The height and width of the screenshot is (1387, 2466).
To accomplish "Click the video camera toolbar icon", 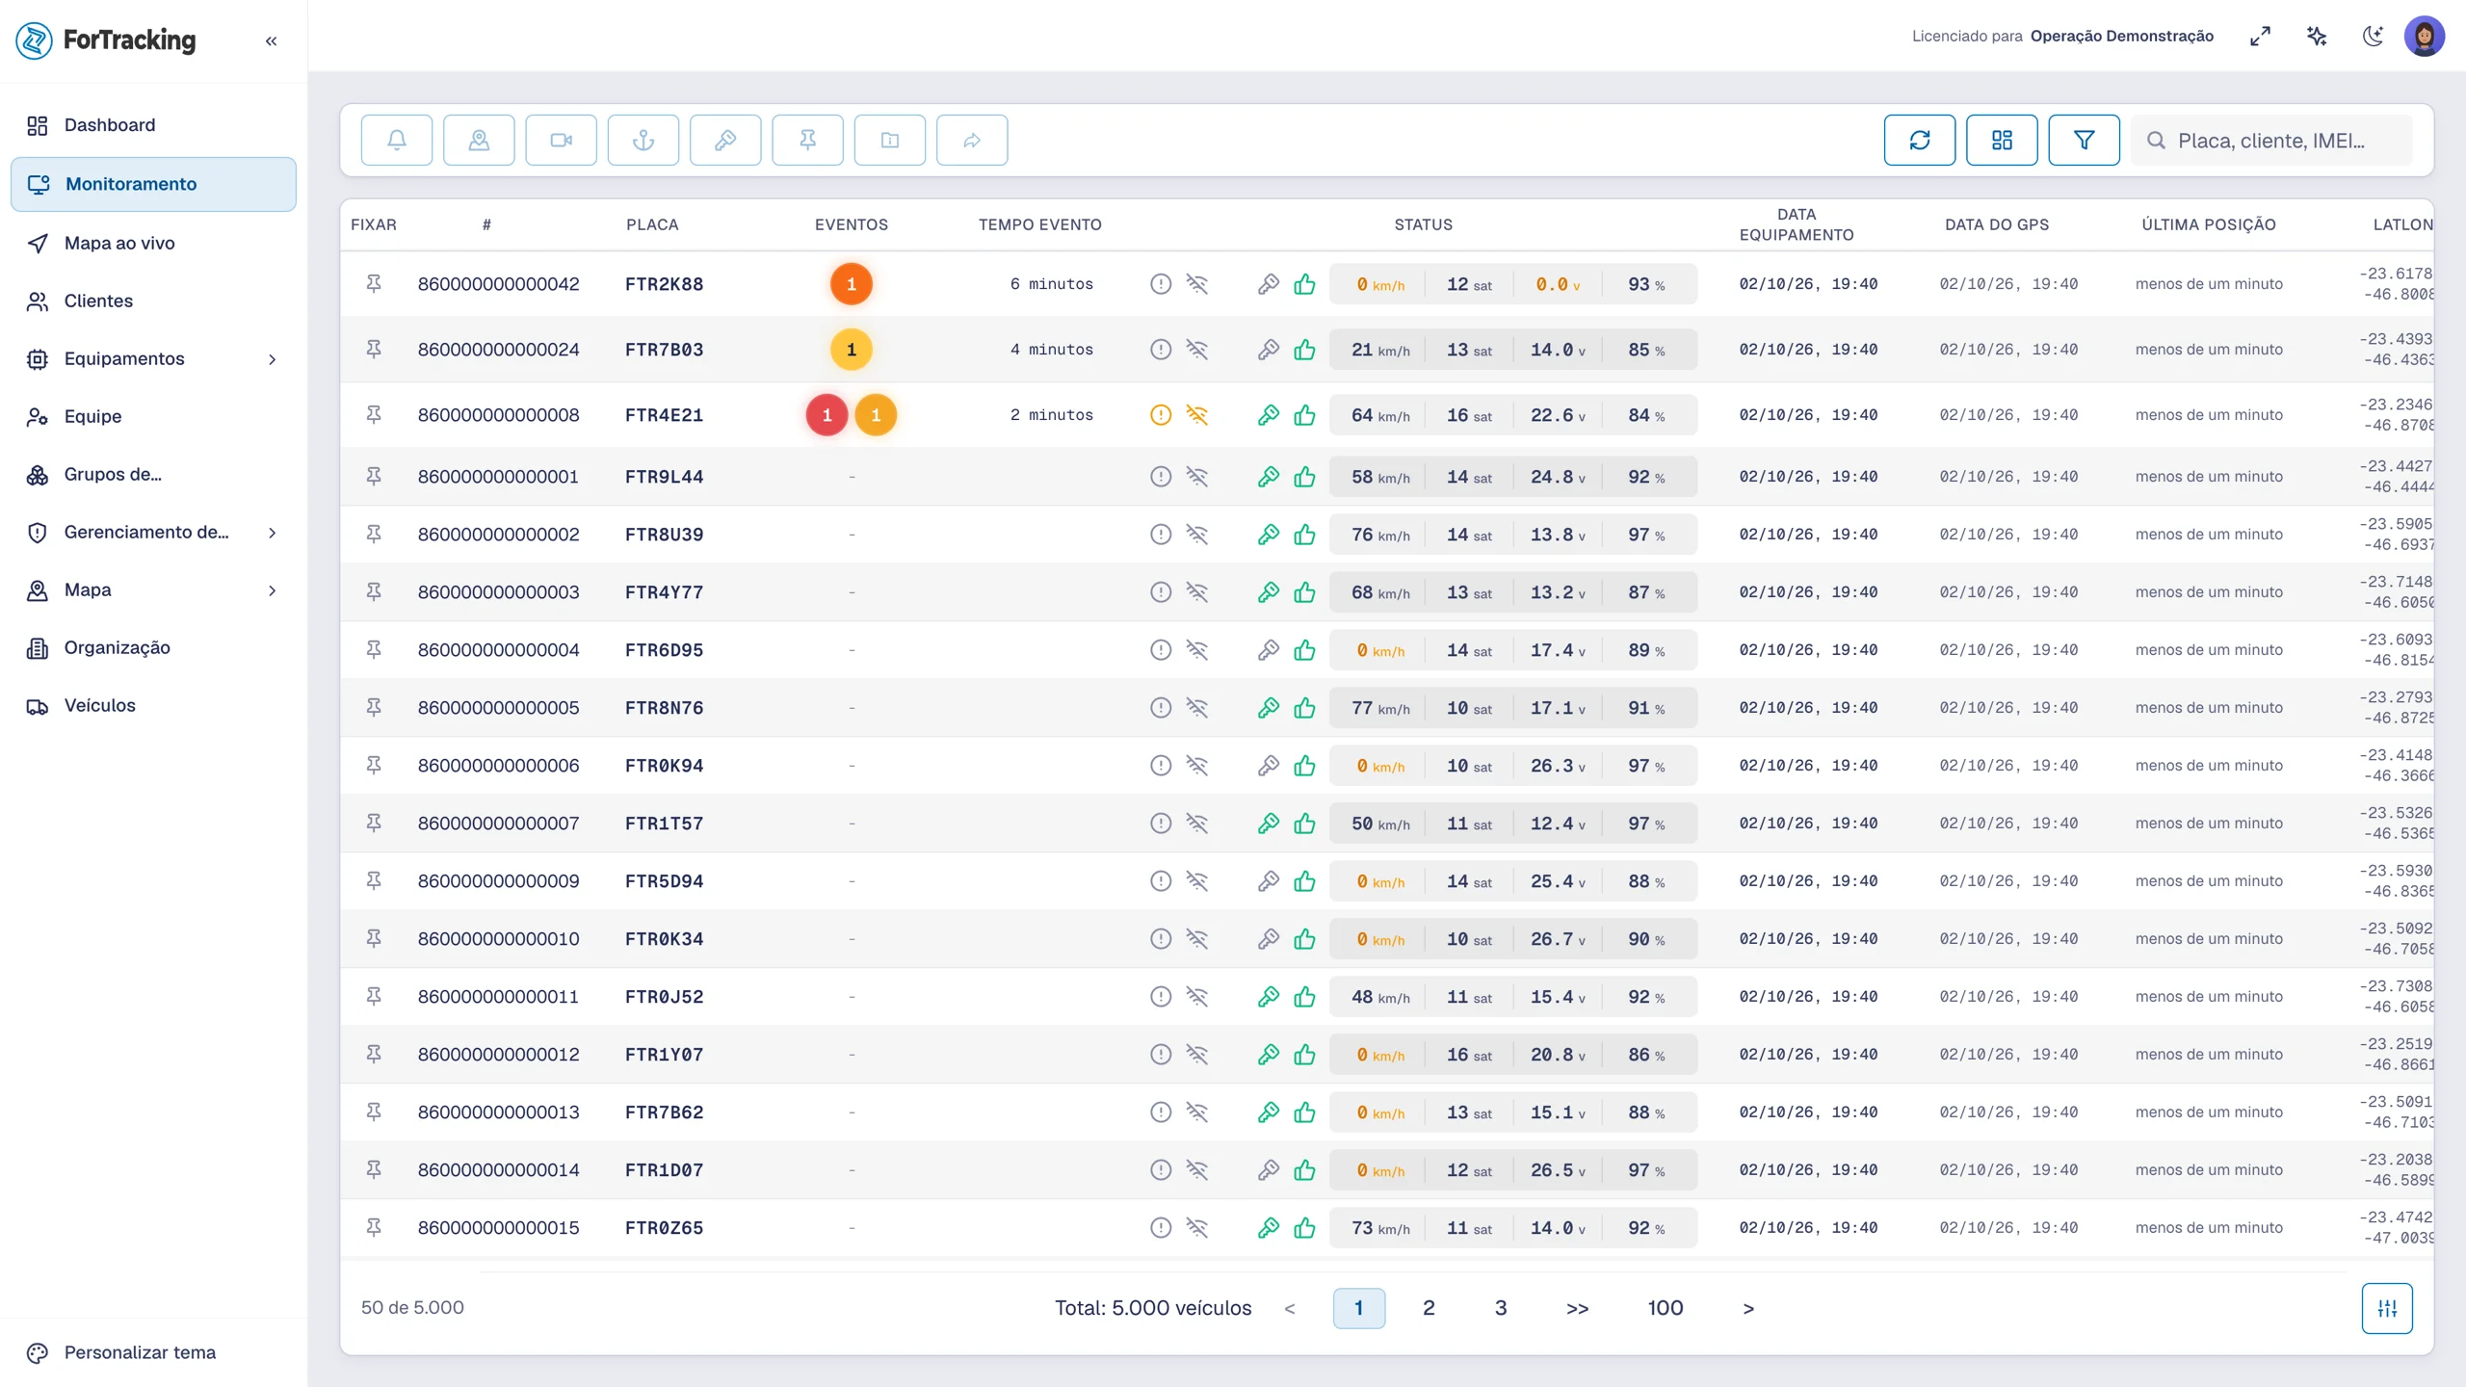I will pos(561,141).
